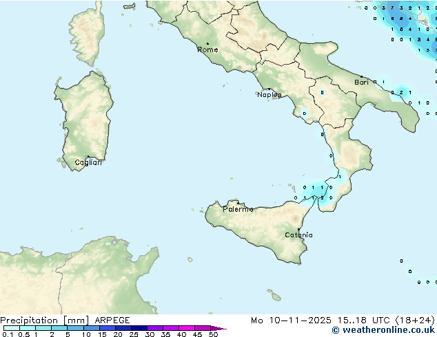
Task: Click the Catania city label
Action: (298, 235)
